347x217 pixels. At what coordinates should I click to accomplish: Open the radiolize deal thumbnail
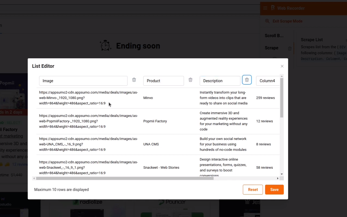point(88,208)
